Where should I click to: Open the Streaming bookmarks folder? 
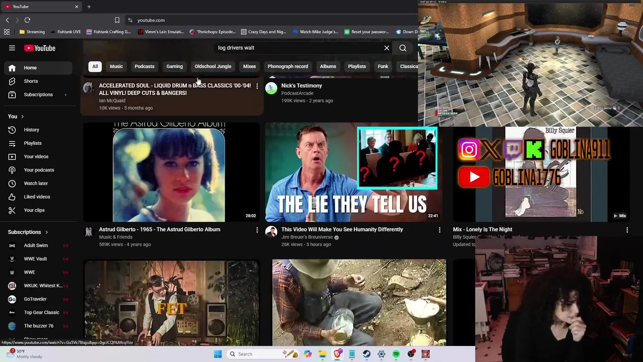(x=32, y=32)
